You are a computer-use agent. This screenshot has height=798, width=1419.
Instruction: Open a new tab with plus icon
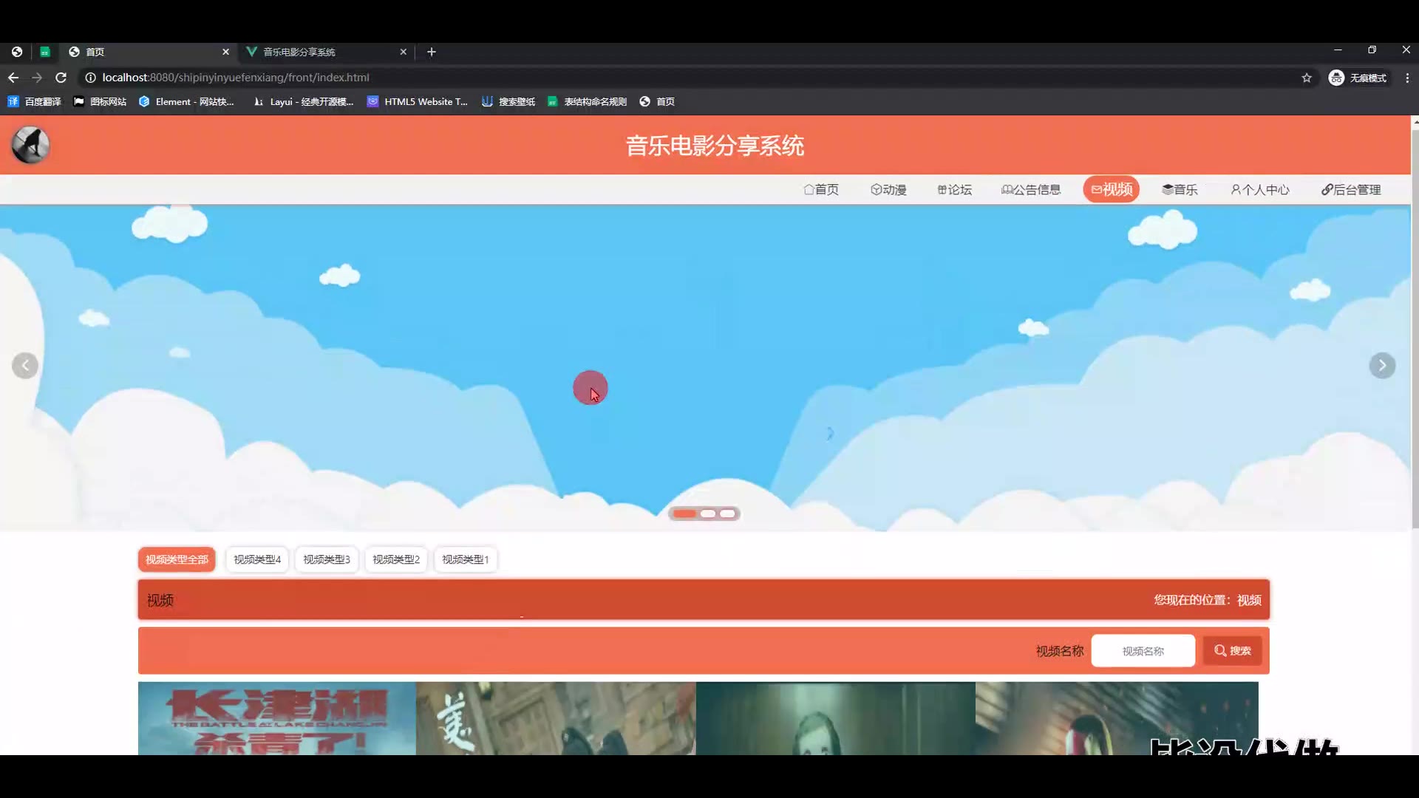pos(432,52)
